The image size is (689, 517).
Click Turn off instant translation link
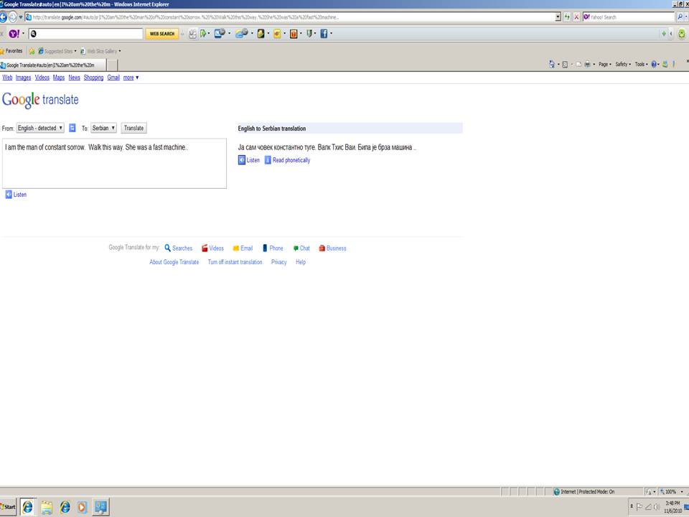click(x=235, y=262)
